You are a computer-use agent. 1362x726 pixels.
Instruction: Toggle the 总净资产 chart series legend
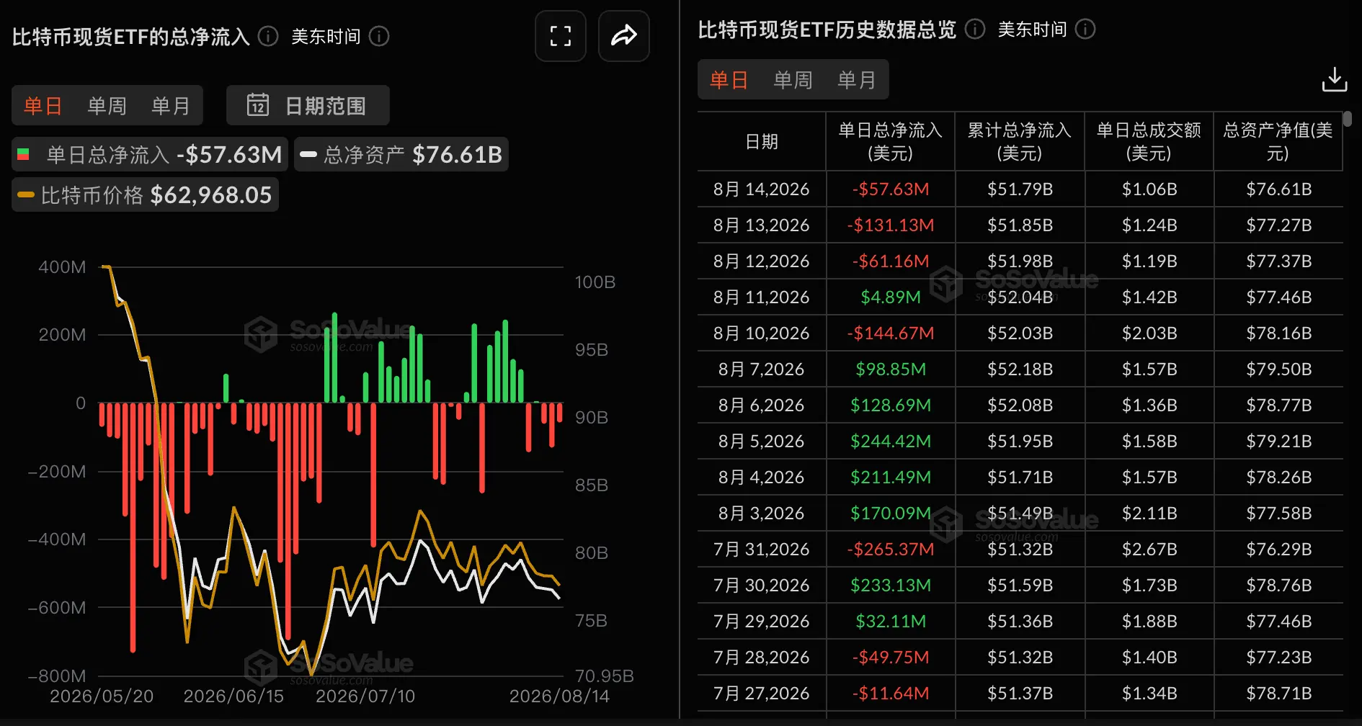401,154
